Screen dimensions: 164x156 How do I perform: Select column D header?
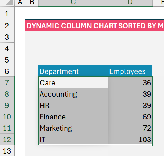[x=130, y=3]
